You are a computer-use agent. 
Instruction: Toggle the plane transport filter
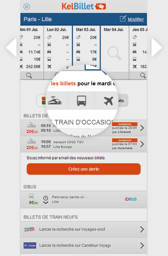[x=108, y=101]
